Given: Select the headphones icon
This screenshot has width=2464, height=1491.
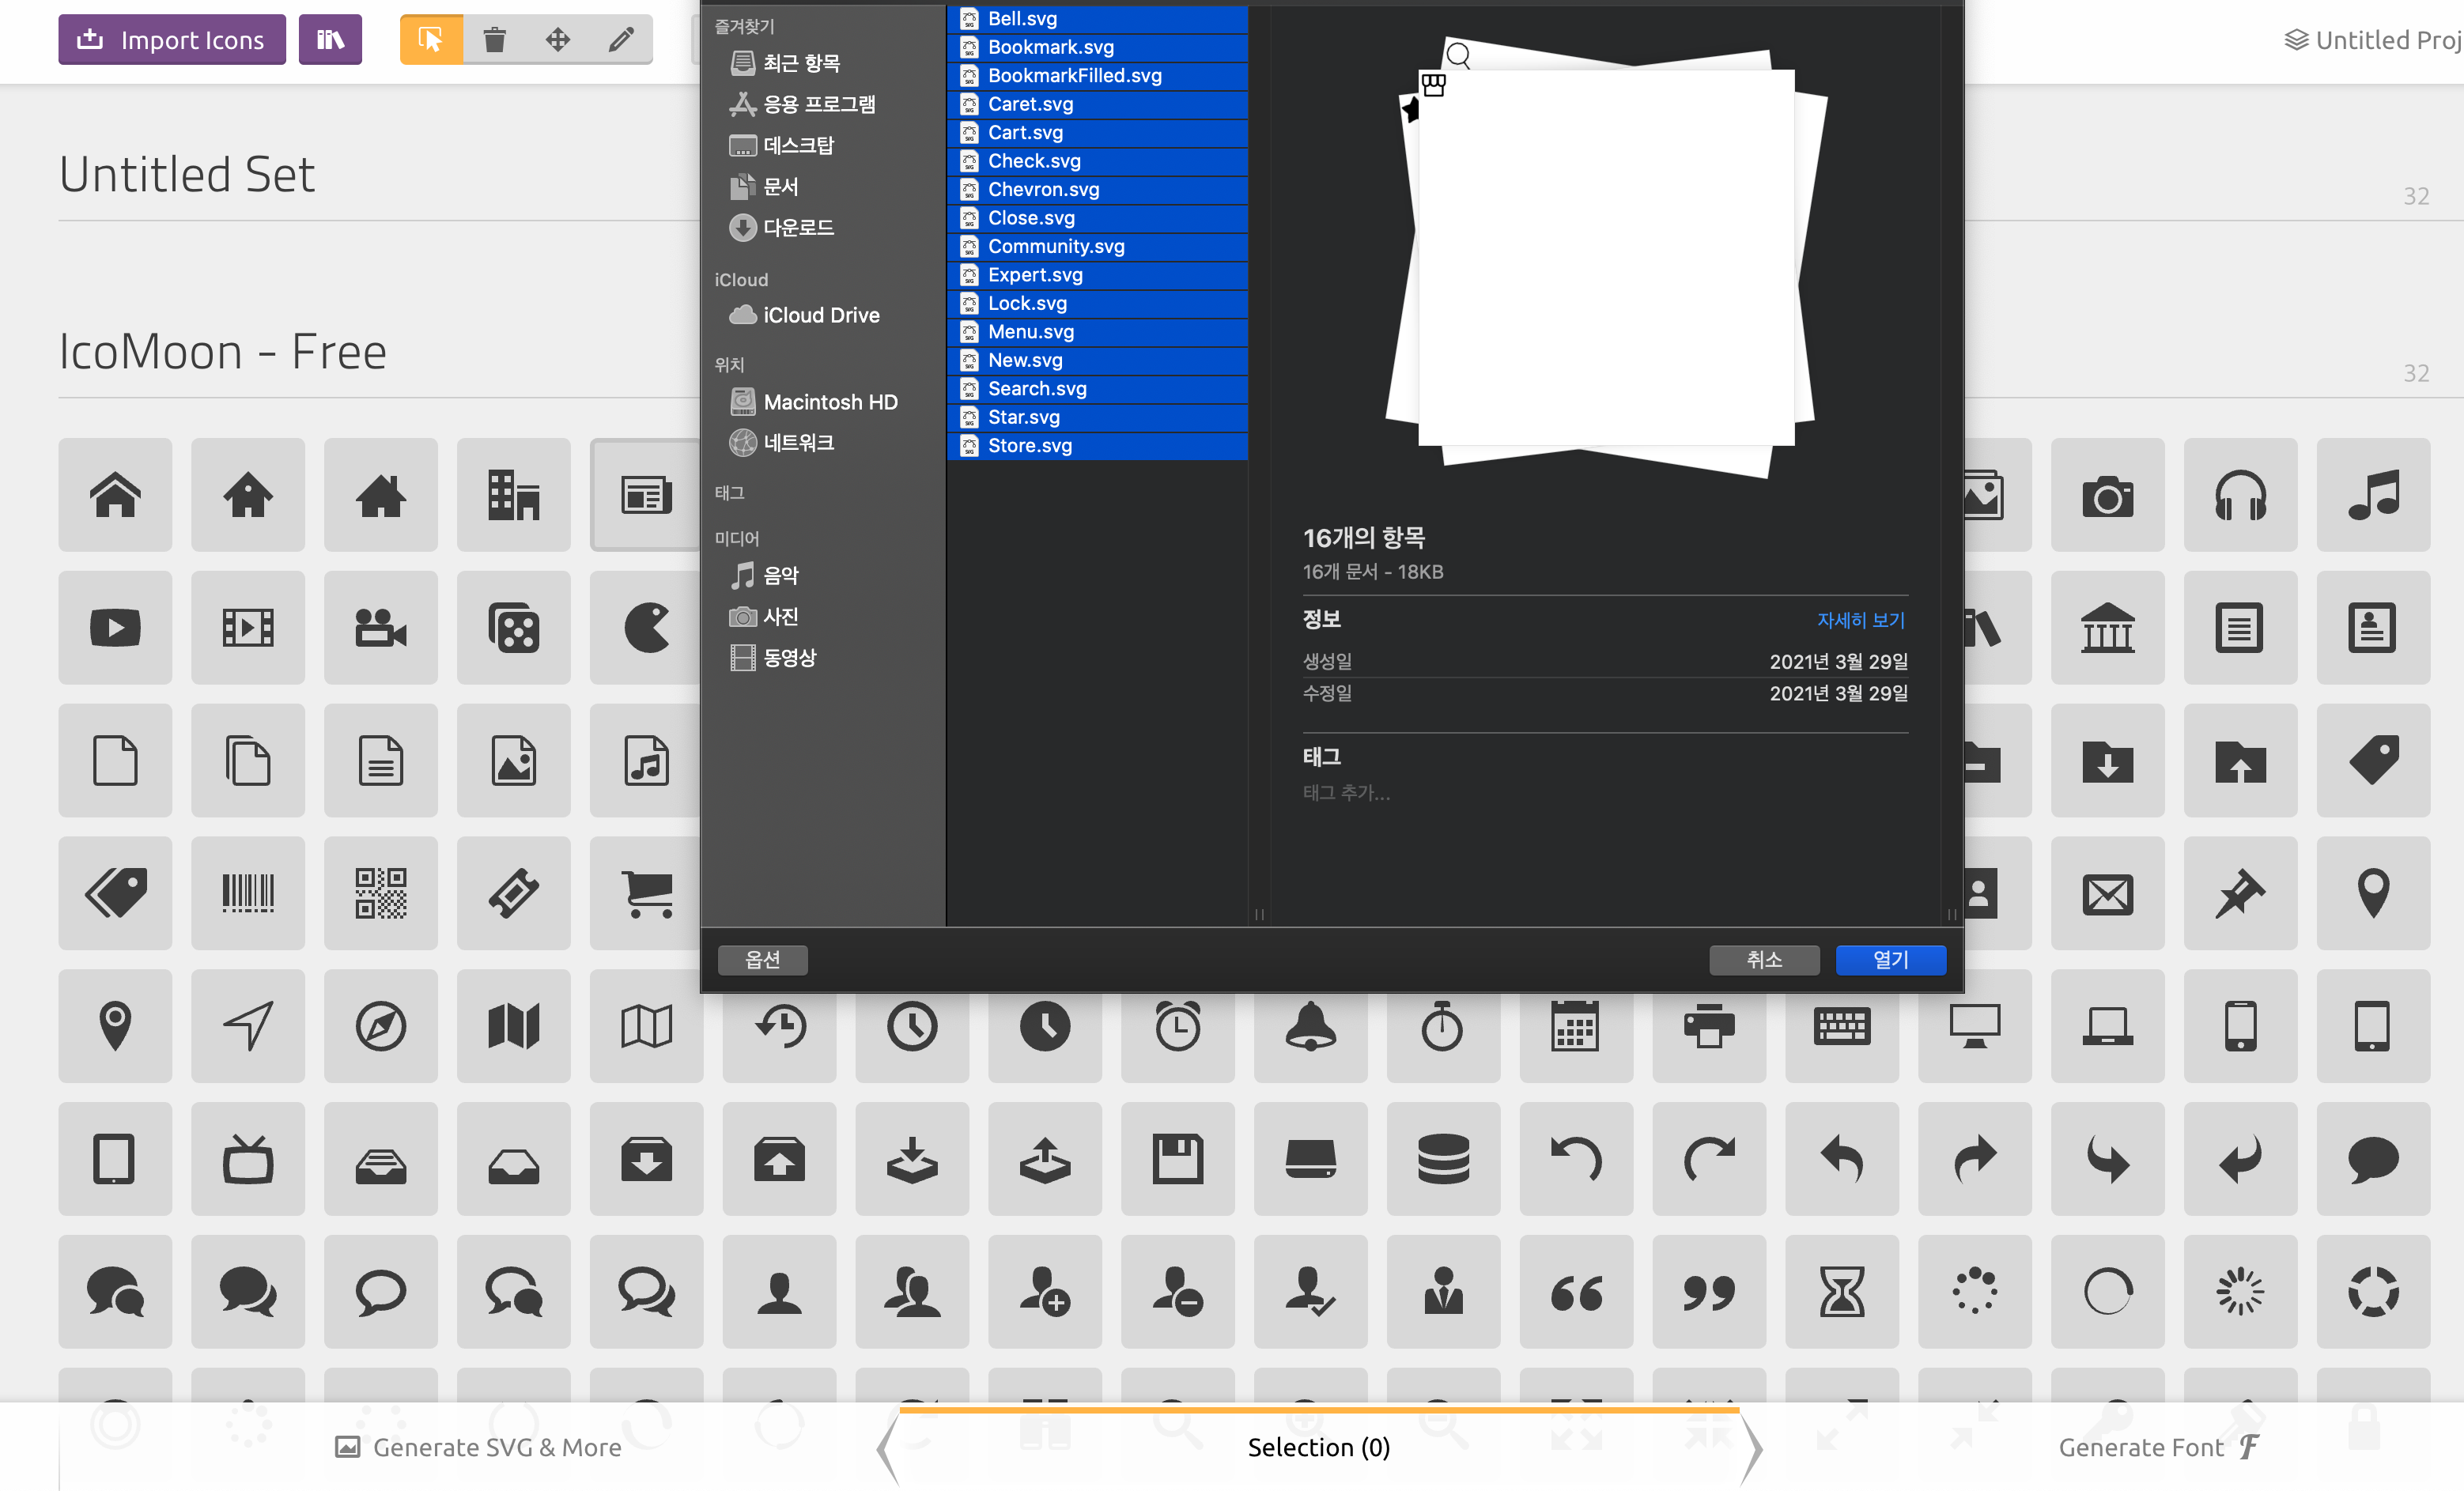Looking at the screenshot, I should click(2240, 495).
